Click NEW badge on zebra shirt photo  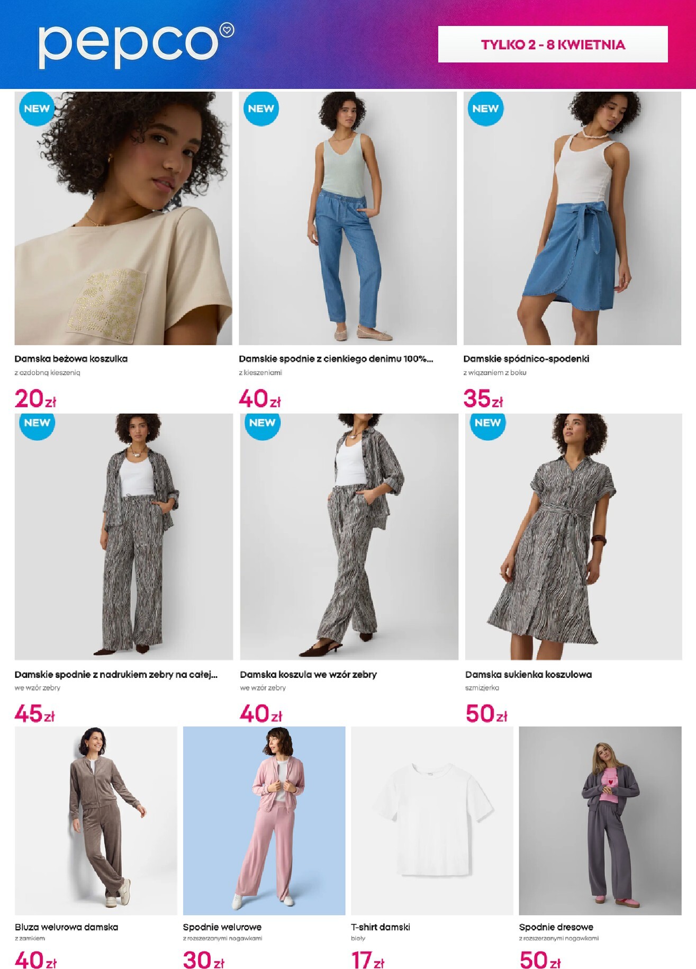262,423
